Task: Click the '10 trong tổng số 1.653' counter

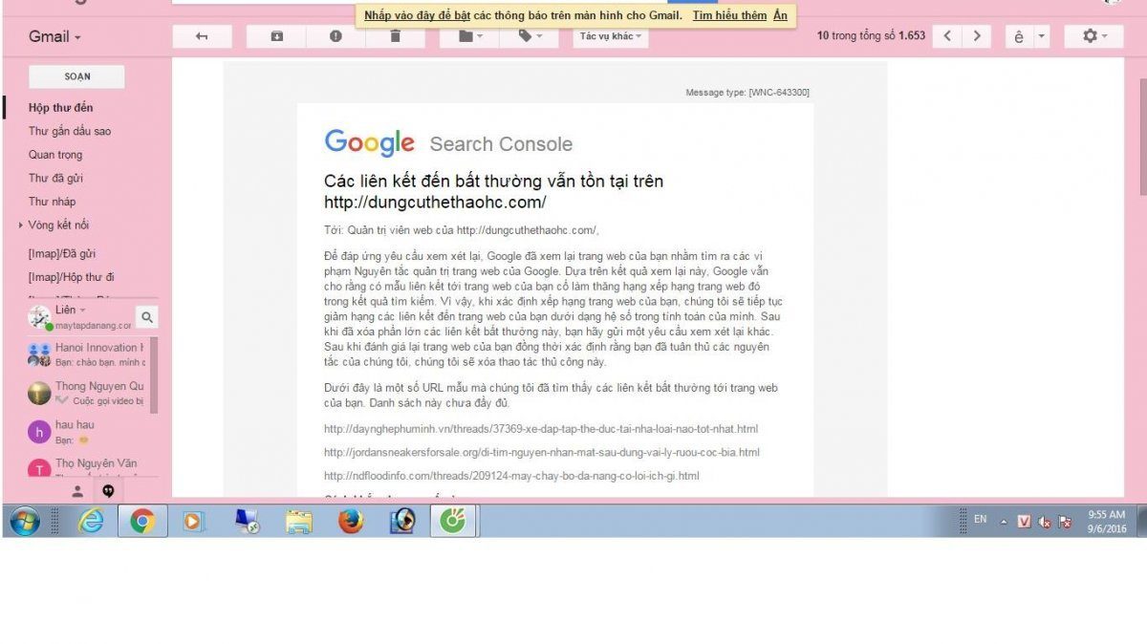Action: (871, 36)
